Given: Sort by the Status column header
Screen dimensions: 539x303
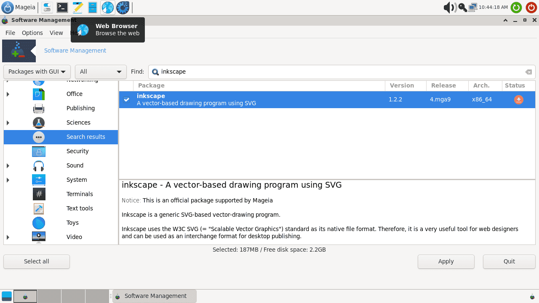Looking at the screenshot, I should pos(518,85).
